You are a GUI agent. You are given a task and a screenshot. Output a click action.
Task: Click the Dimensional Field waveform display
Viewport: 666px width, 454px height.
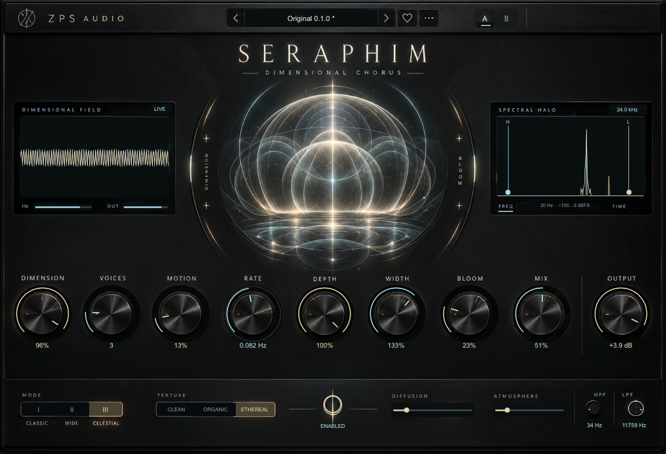(94, 157)
